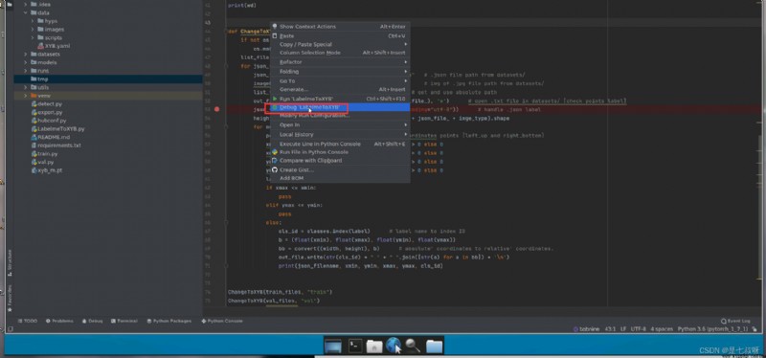766x358 pixels.
Task: Open the Debug tool window tab
Action: pyautogui.click(x=92, y=321)
